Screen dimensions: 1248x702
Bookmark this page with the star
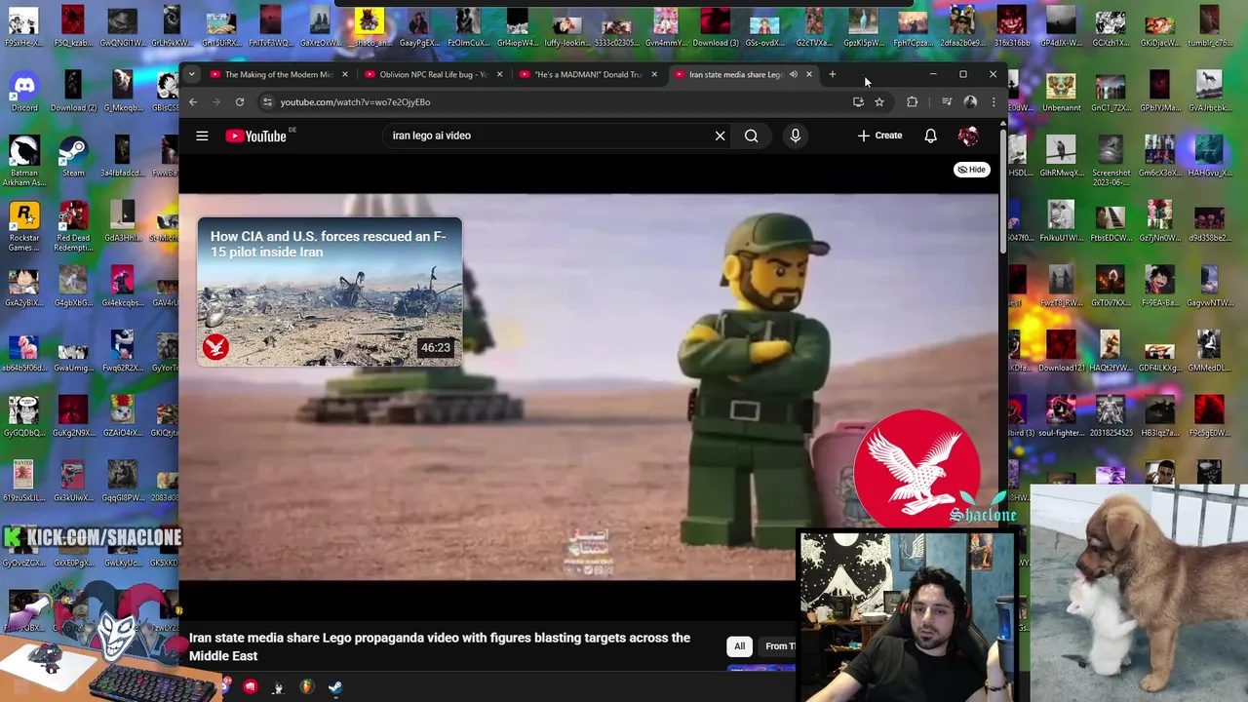coord(878,101)
